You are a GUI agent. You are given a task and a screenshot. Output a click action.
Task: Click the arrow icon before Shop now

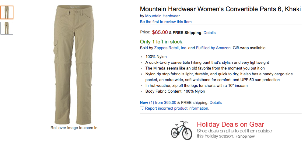[236, 137]
